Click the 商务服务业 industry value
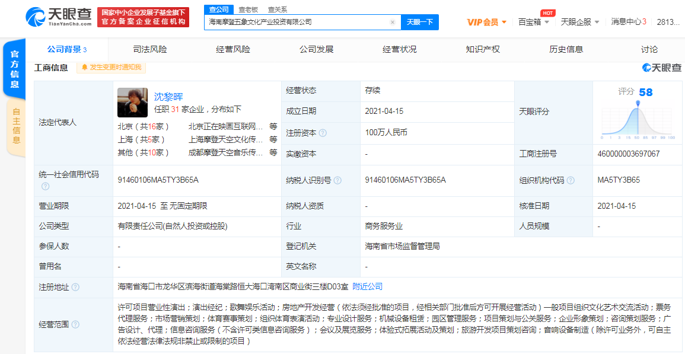This screenshot has height=354, width=685. pos(383,227)
